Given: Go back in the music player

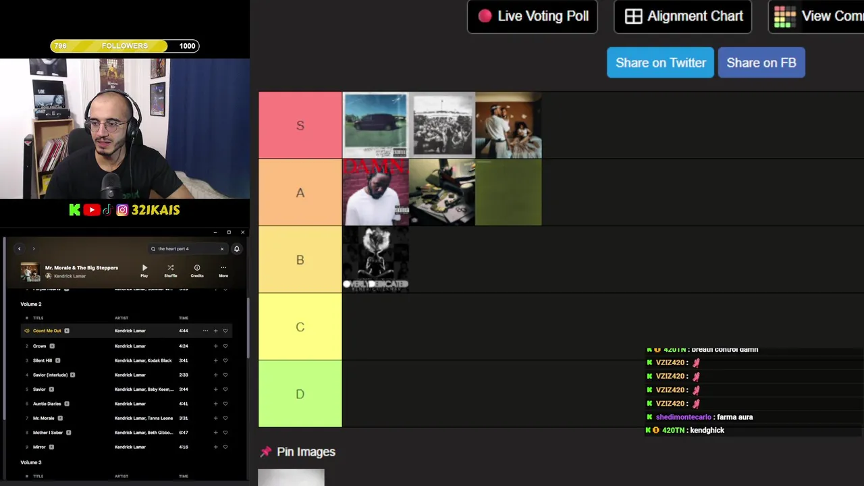Looking at the screenshot, I should click(x=19, y=249).
